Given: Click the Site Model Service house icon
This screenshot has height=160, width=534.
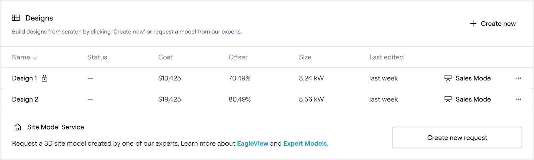Looking at the screenshot, I should coord(18,127).
